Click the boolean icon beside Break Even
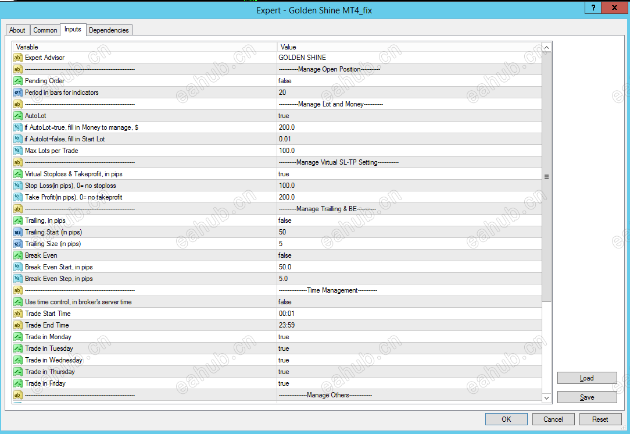 point(17,256)
